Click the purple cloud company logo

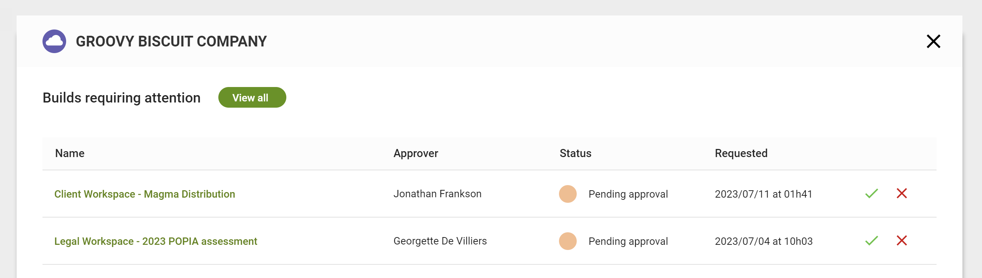[x=54, y=41]
